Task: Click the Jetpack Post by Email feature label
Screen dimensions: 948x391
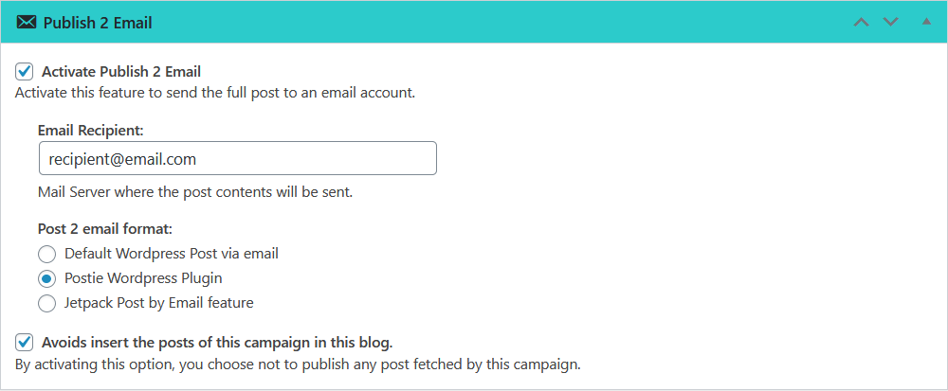Action: click(x=159, y=303)
